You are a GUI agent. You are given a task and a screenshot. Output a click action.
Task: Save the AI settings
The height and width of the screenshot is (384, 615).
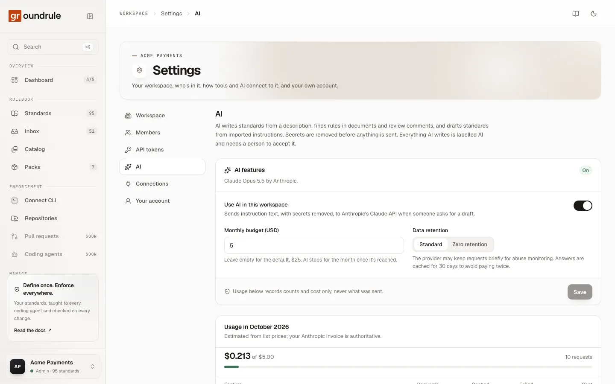tap(580, 292)
